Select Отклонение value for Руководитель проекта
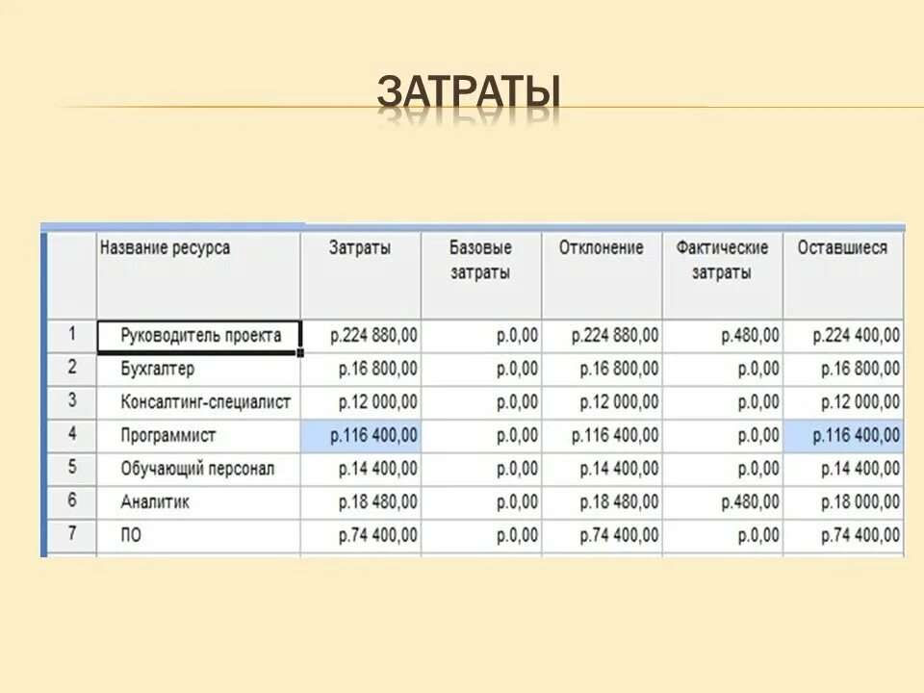Viewport: 924px width, 693px height. [x=602, y=337]
